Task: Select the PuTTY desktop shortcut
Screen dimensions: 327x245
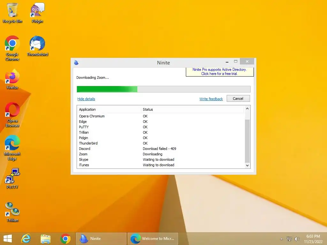Action: pyautogui.click(x=12, y=179)
